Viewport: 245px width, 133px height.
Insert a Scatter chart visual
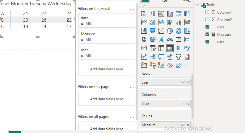coord(161,31)
